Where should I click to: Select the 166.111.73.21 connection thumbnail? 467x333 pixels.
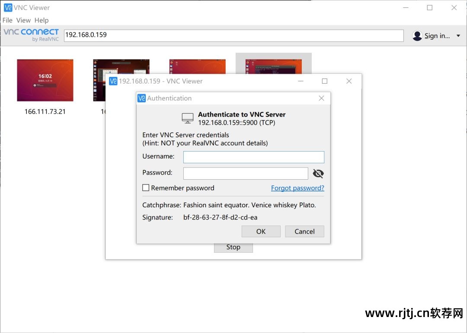coord(45,80)
